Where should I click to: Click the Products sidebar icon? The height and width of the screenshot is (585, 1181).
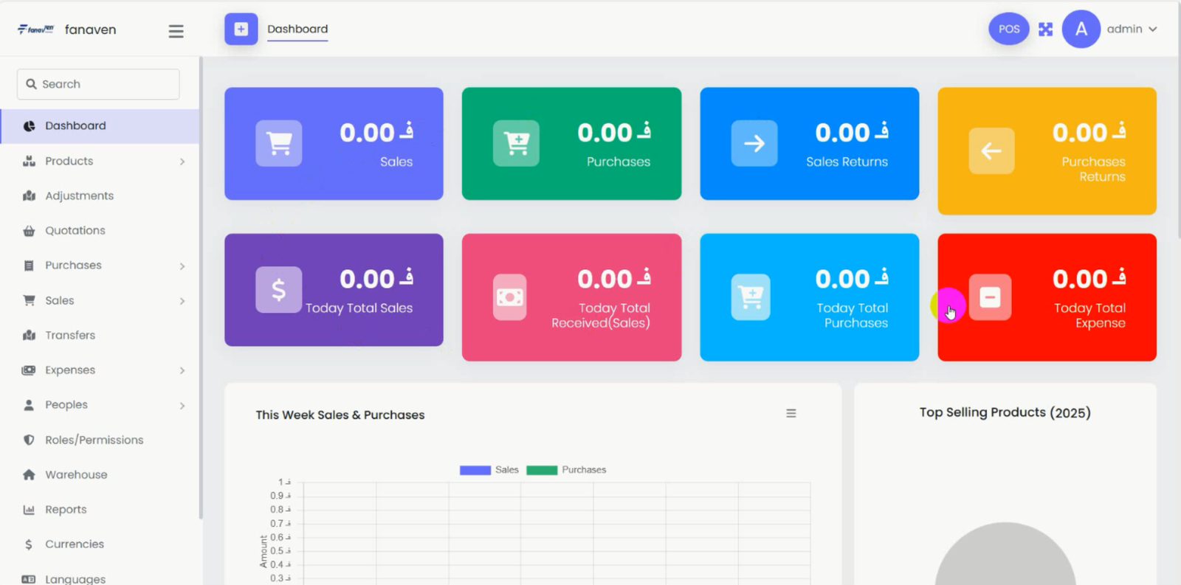tap(29, 161)
